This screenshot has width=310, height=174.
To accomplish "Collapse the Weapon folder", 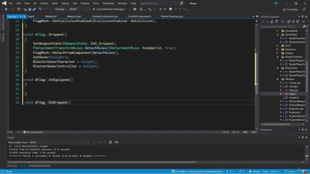I will pos(277,79).
